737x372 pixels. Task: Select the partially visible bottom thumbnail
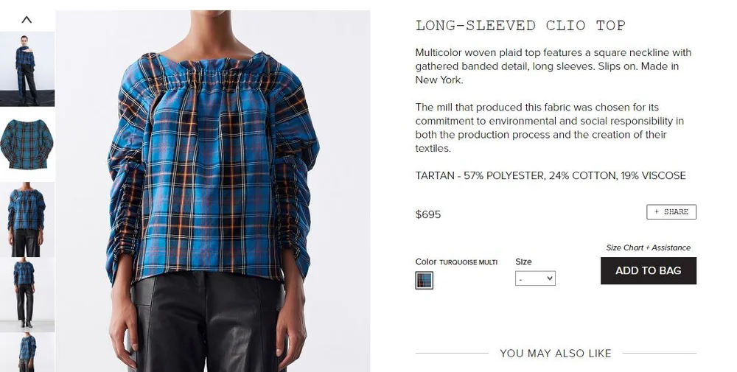[x=27, y=352]
